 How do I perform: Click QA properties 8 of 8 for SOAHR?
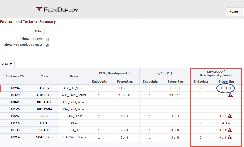click(x=175, y=130)
